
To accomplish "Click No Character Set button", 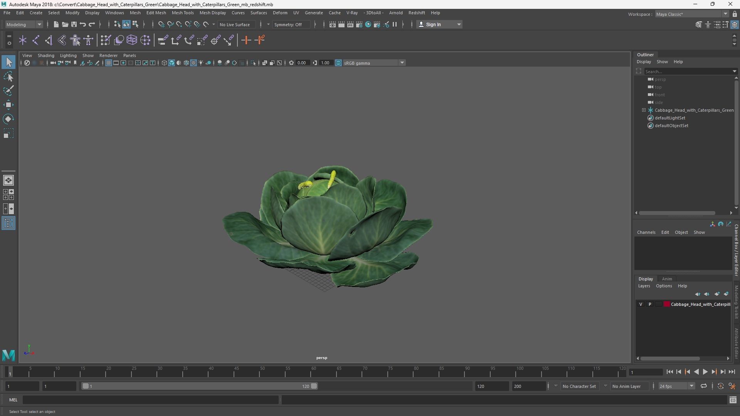I will point(579,386).
